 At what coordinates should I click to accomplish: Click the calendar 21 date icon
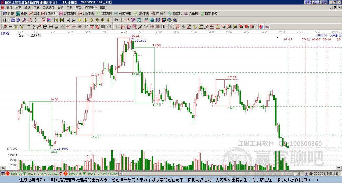coord(146,20)
